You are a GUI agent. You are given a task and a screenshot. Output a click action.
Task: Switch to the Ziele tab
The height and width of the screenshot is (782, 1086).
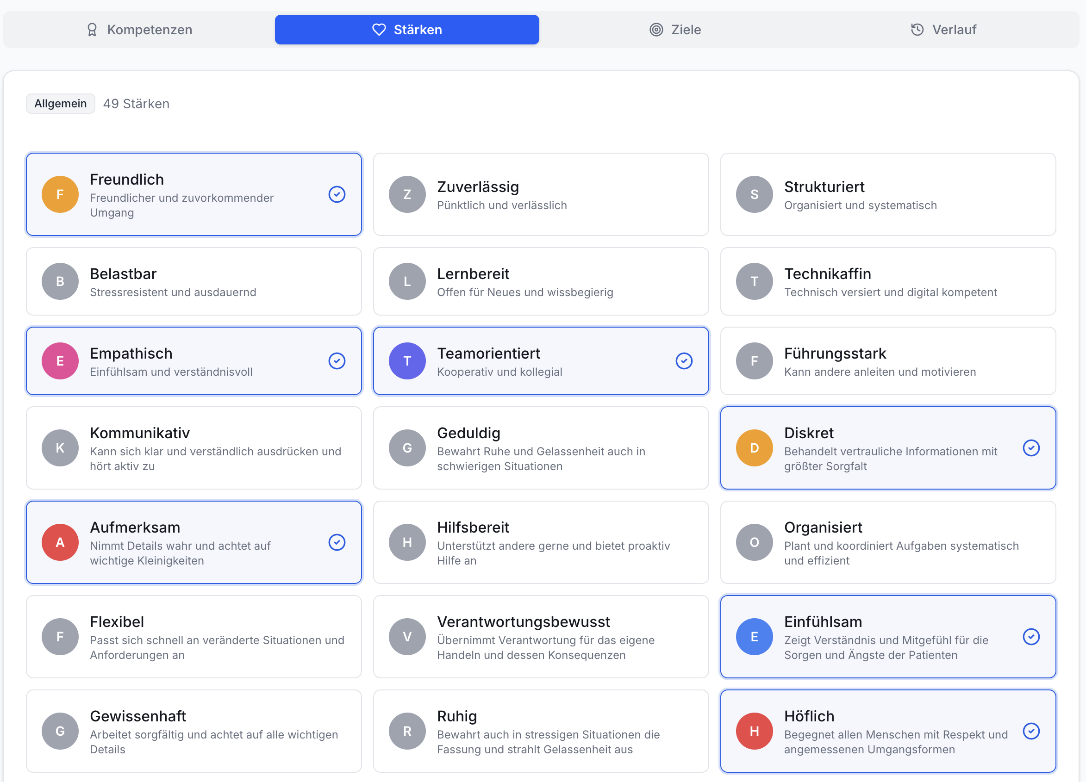click(674, 30)
